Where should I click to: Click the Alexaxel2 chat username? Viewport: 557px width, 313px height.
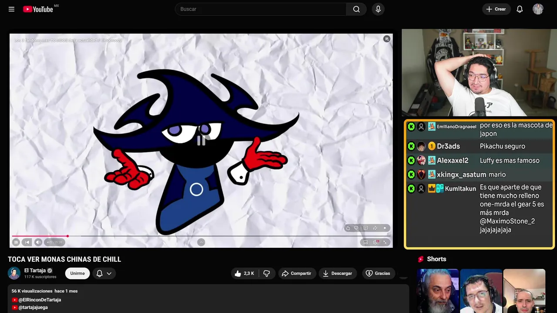453,160
